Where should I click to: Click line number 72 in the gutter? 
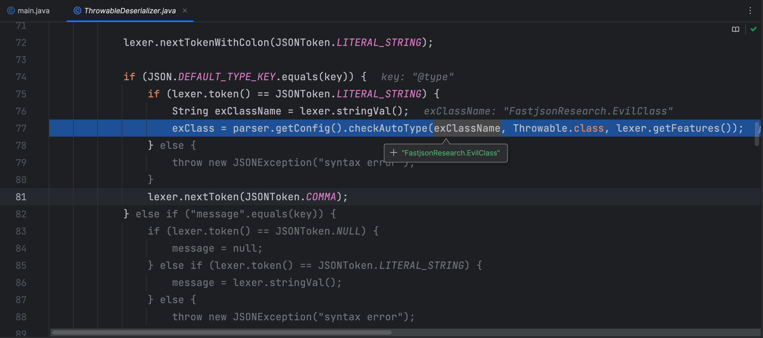[x=21, y=42]
